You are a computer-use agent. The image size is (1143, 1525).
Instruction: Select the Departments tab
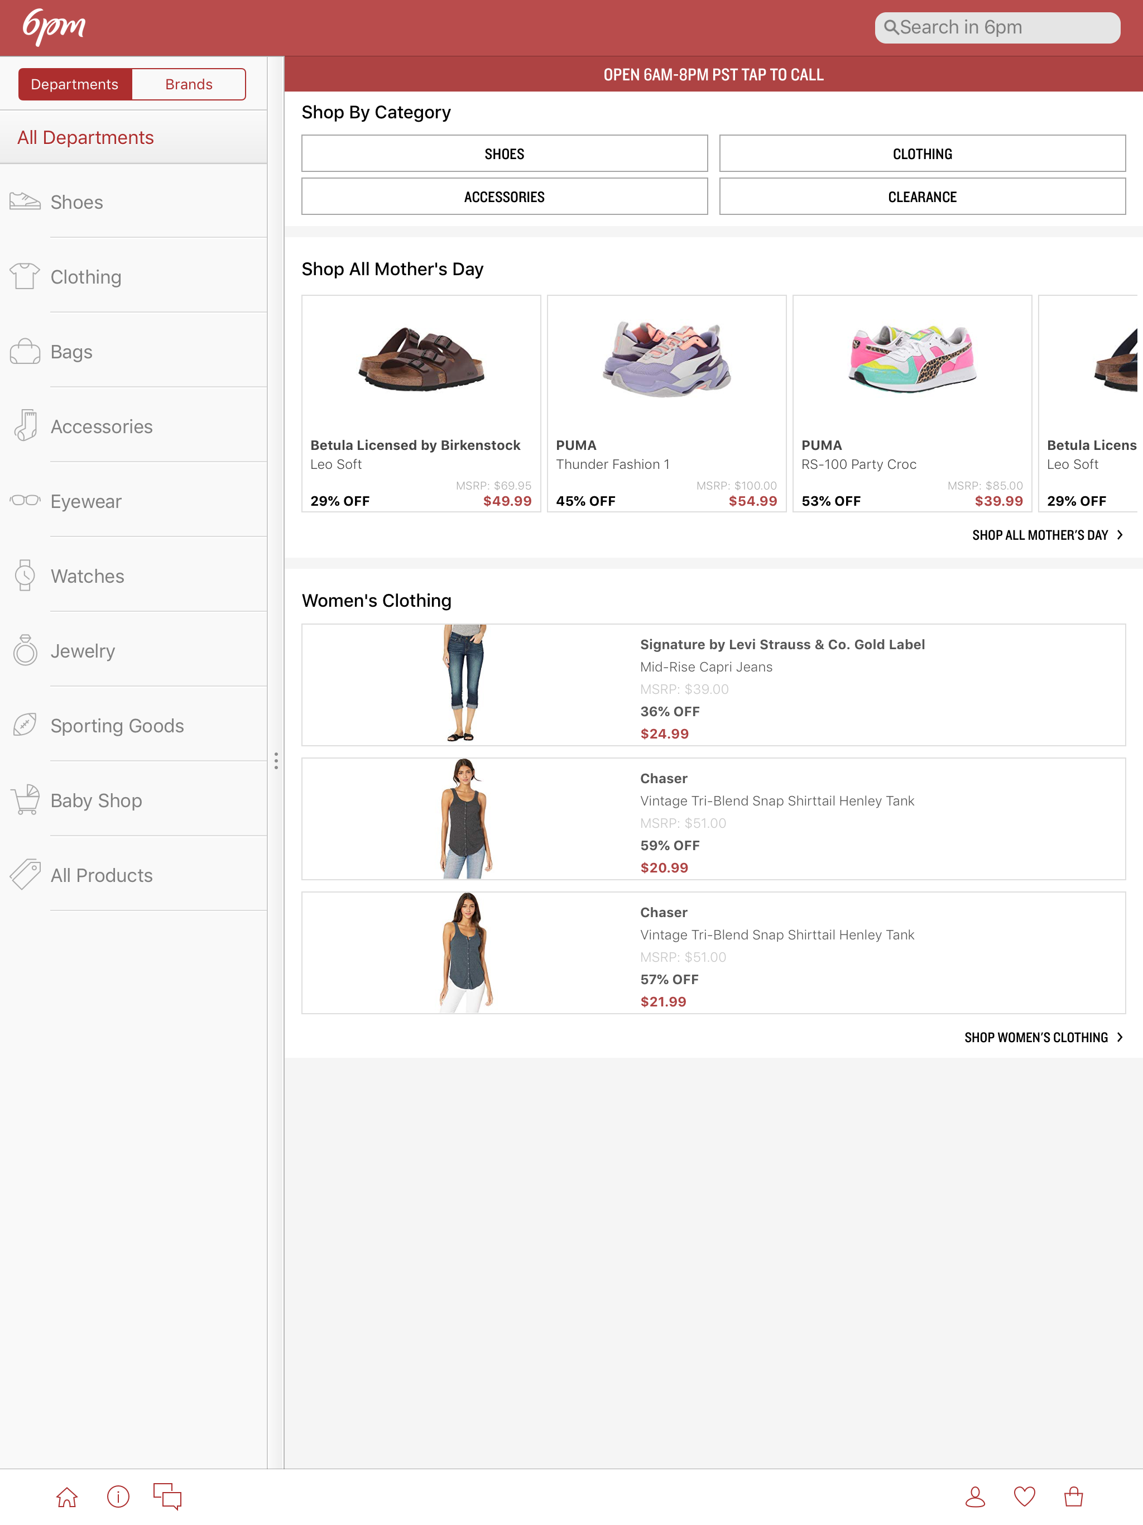pyautogui.click(x=74, y=84)
